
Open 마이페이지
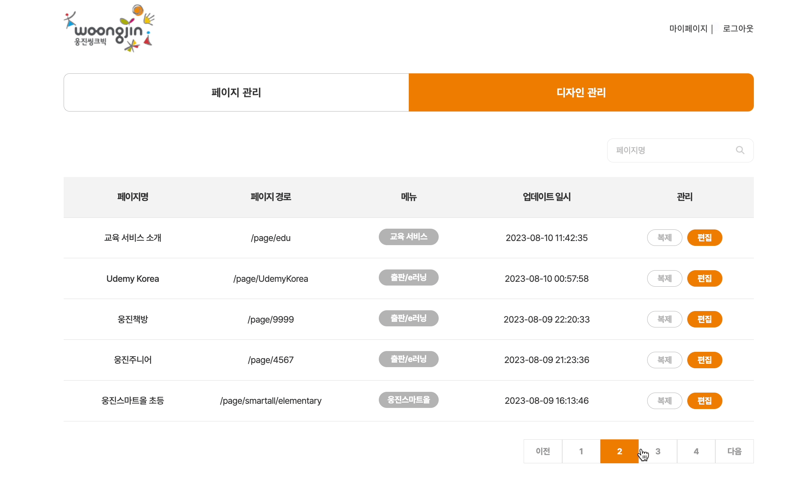click(689, 28)
